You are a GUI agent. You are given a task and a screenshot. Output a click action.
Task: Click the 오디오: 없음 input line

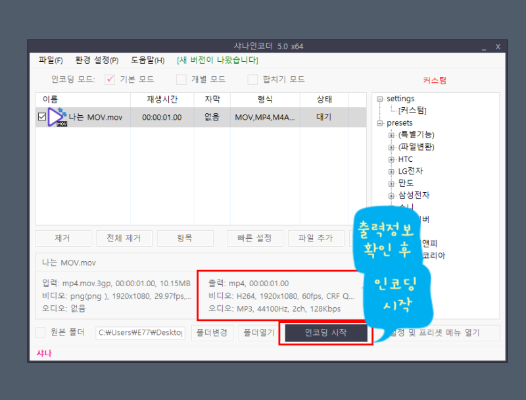(64, 309)
